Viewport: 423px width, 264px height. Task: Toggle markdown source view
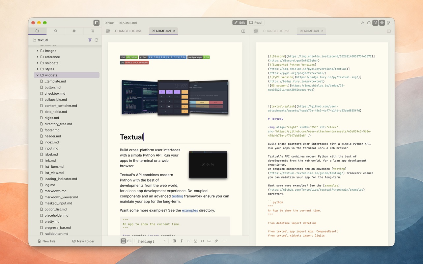click(x=129, y=241)
